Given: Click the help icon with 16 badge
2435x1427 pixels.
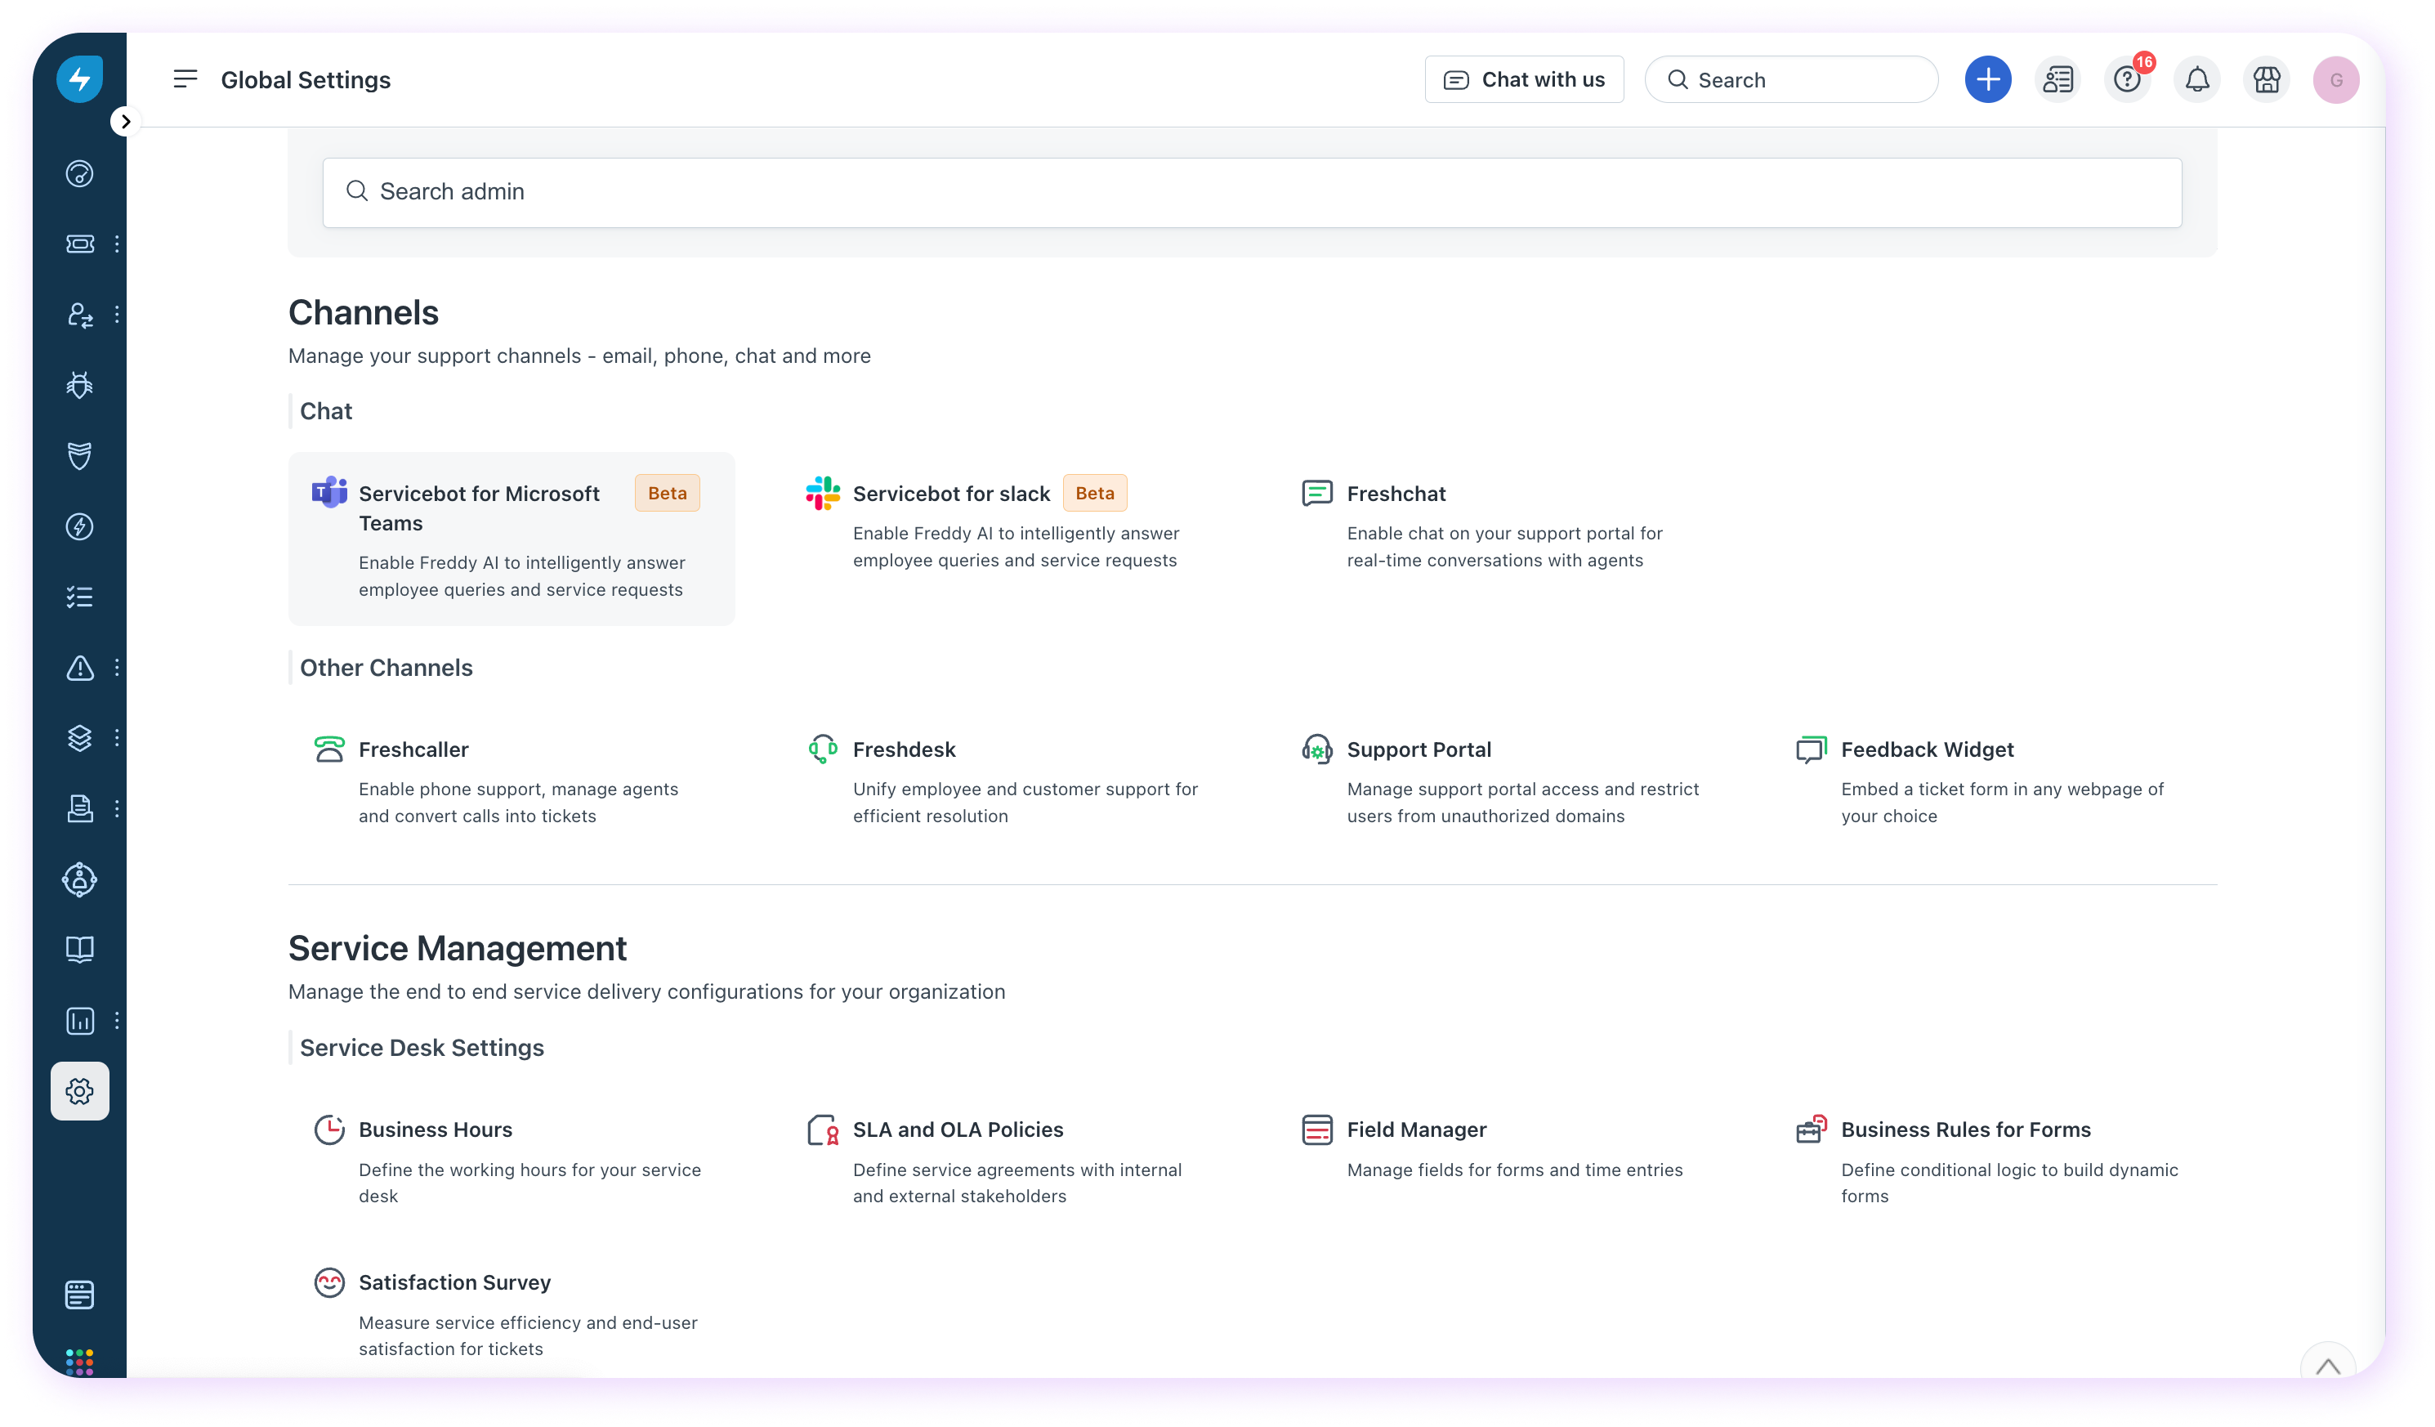Looking at the screenshot, I should pos(2127,79).
